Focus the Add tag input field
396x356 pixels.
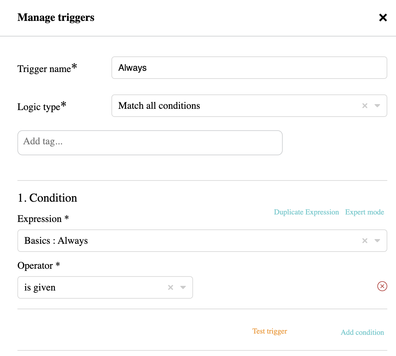coord(150,143)
